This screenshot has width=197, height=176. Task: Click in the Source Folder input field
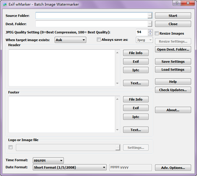pos(92,16)
